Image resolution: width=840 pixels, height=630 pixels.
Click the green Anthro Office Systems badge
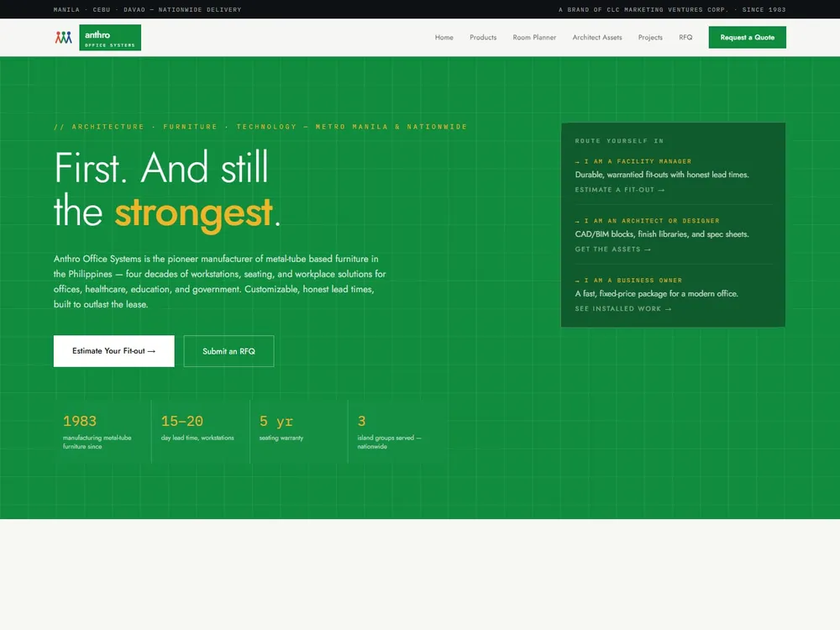110,38
